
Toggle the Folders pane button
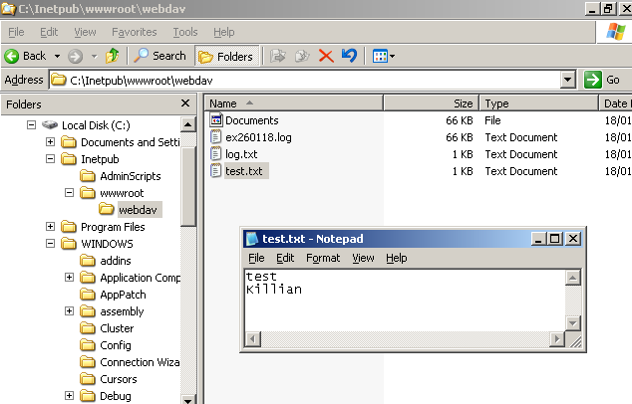[x=226, y=57]
